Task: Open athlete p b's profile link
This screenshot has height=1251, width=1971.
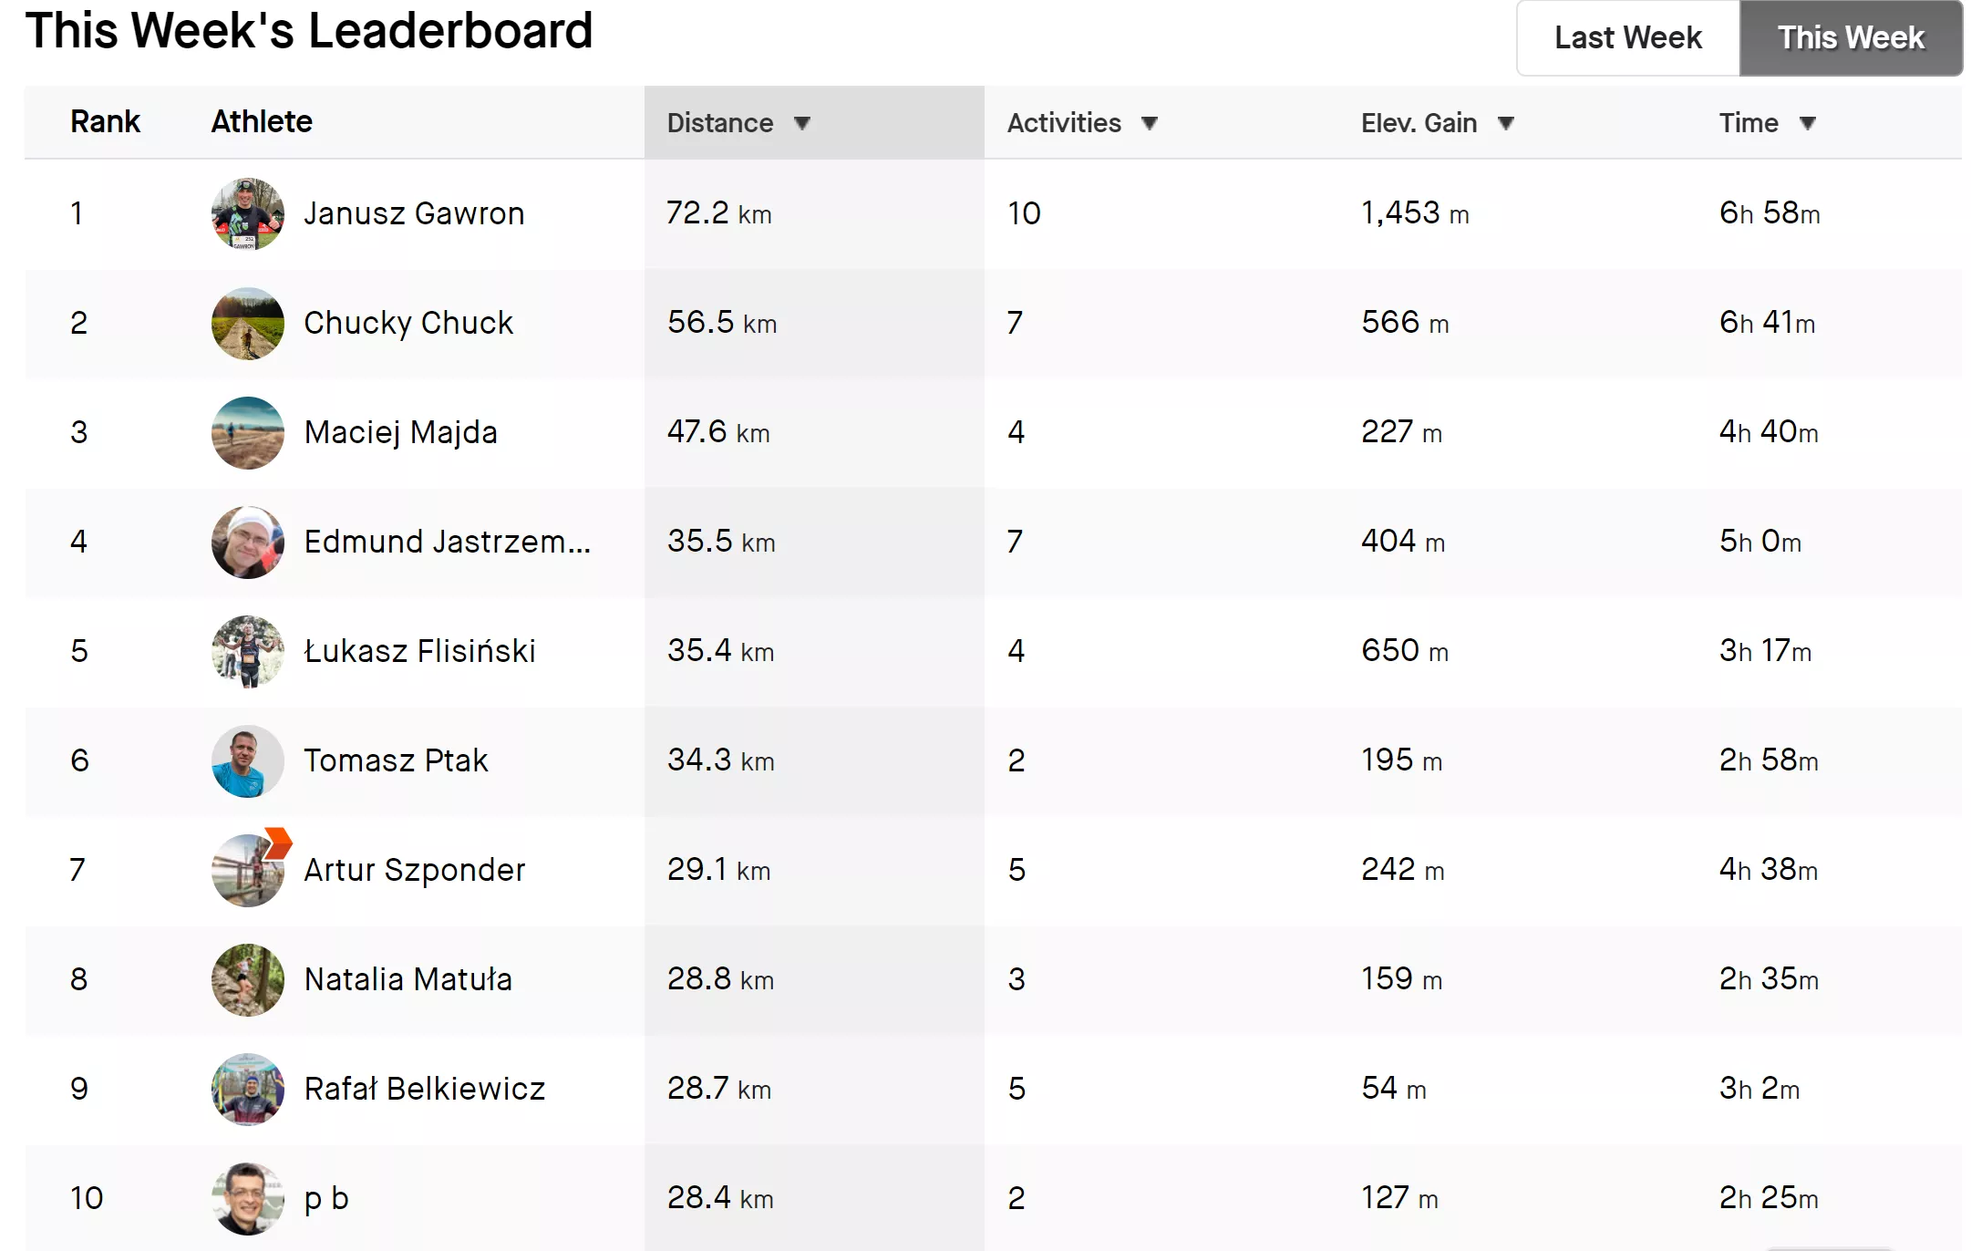Action: pos(325,1198)
